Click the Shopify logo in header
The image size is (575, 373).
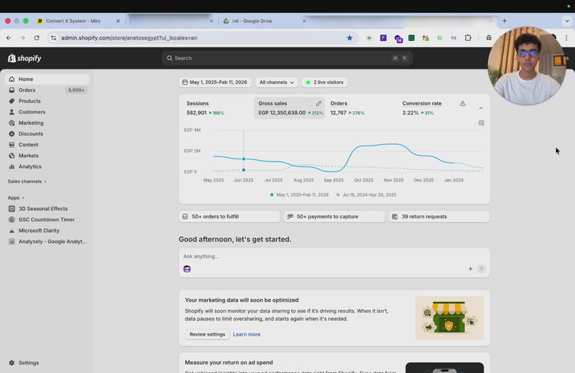tap(24, 58)
